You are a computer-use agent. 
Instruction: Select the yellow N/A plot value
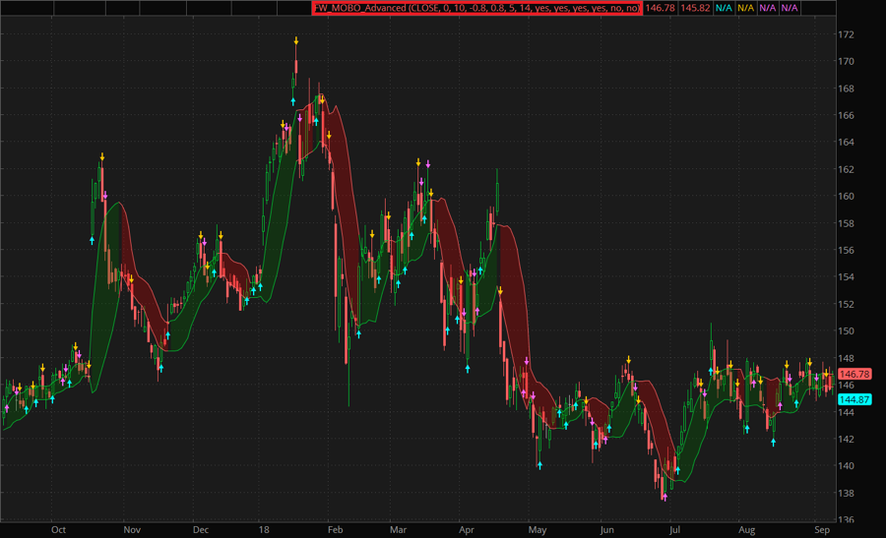(x=746, y=8)
